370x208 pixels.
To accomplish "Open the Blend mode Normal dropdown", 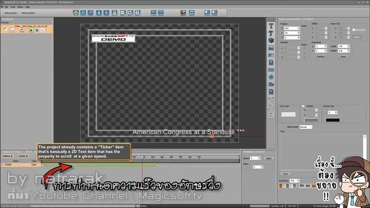I will pyautogui.click(x=306, y=127).
